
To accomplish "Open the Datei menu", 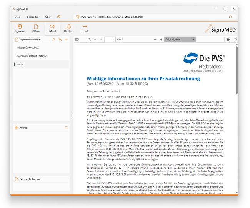I will point(18,17).
